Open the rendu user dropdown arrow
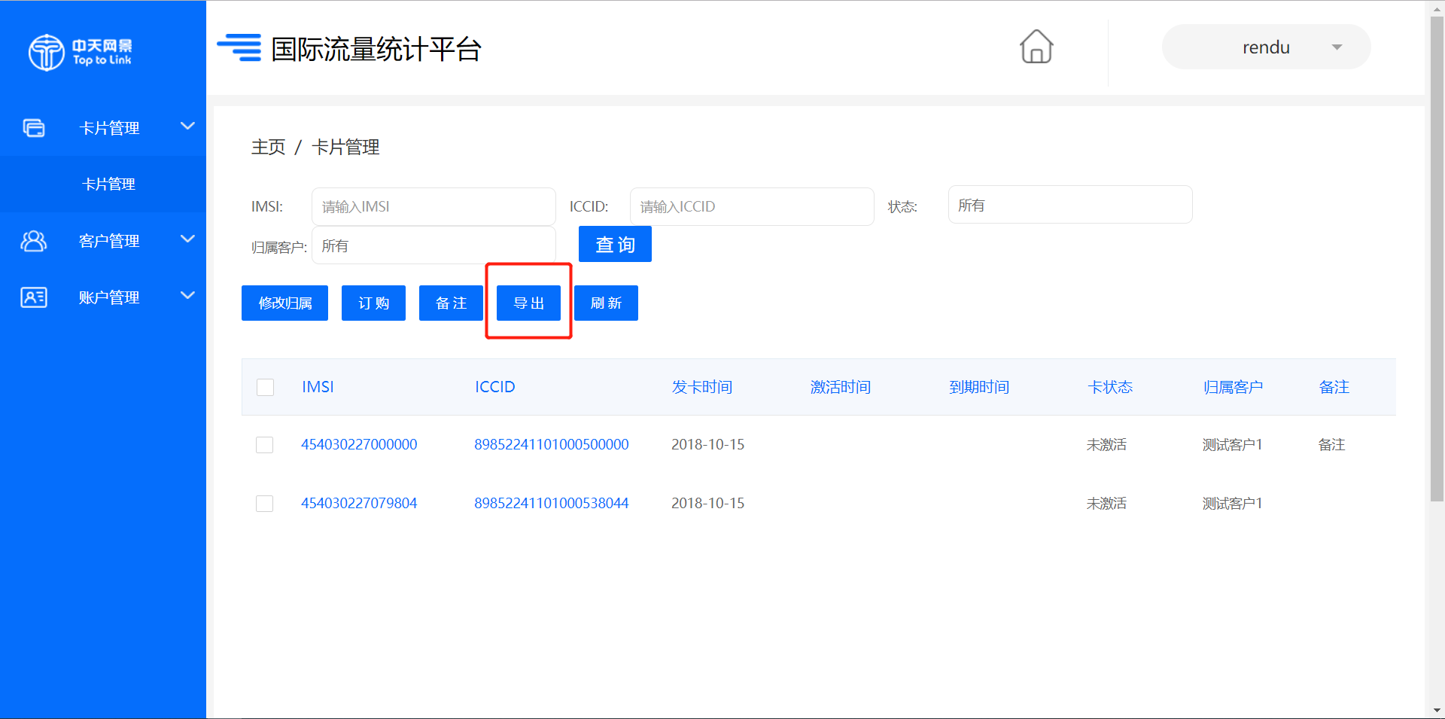The width and height of the screenshot is (1445, 719). [1337, 47]
